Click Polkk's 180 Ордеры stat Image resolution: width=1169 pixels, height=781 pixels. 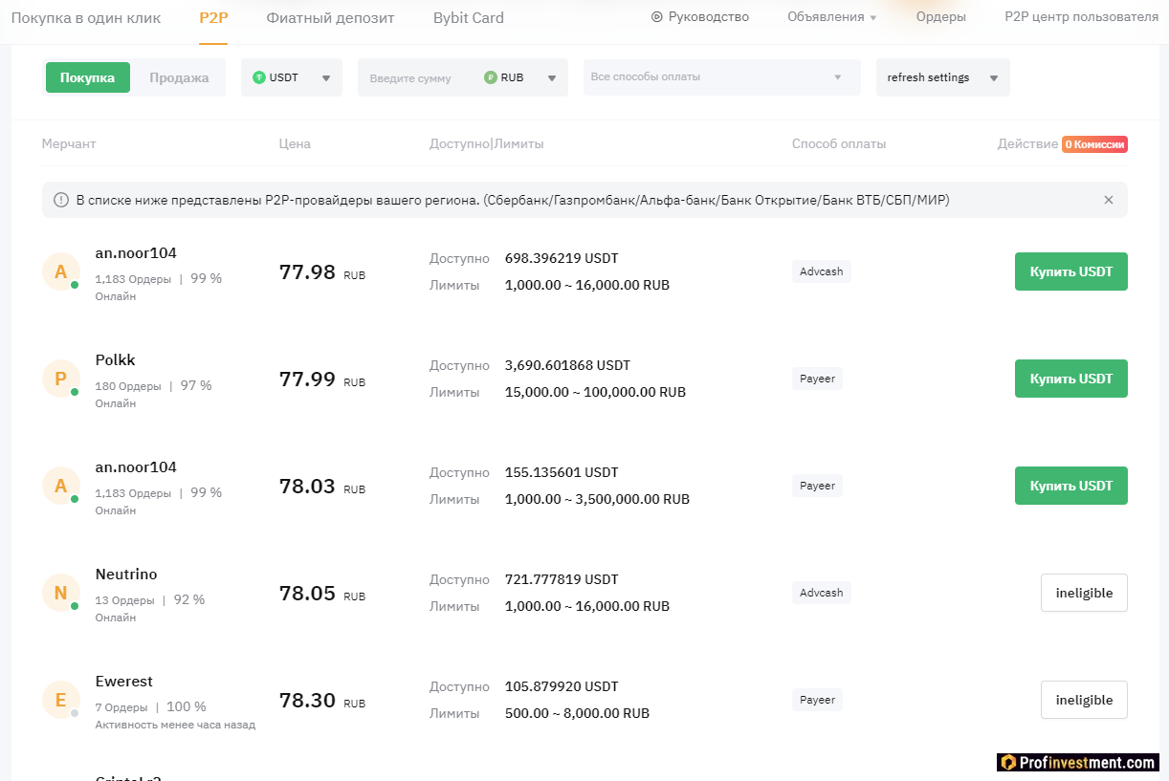coord(128,386)
